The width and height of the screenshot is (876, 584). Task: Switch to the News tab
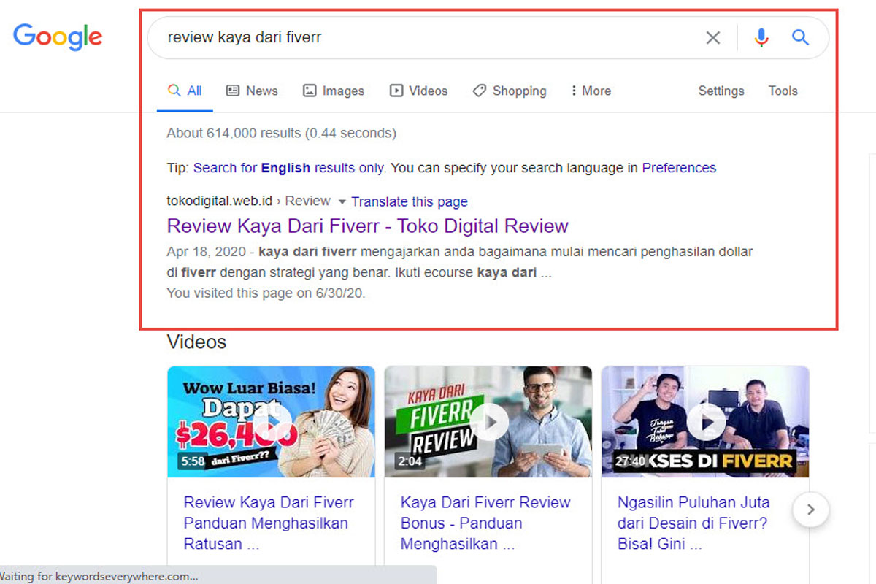[x=252, y=91]
